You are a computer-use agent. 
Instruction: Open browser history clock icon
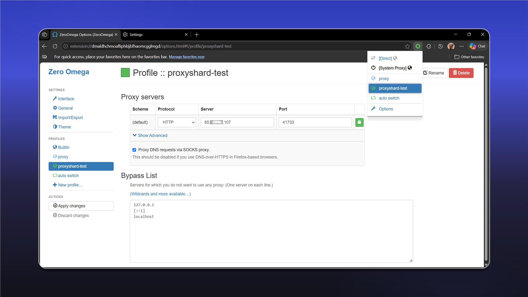440,46
